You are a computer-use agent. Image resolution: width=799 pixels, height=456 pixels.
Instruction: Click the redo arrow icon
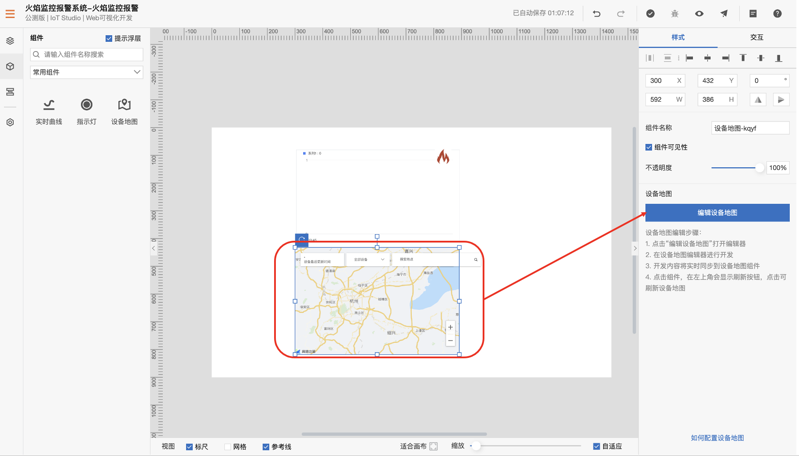coord(621,14)
